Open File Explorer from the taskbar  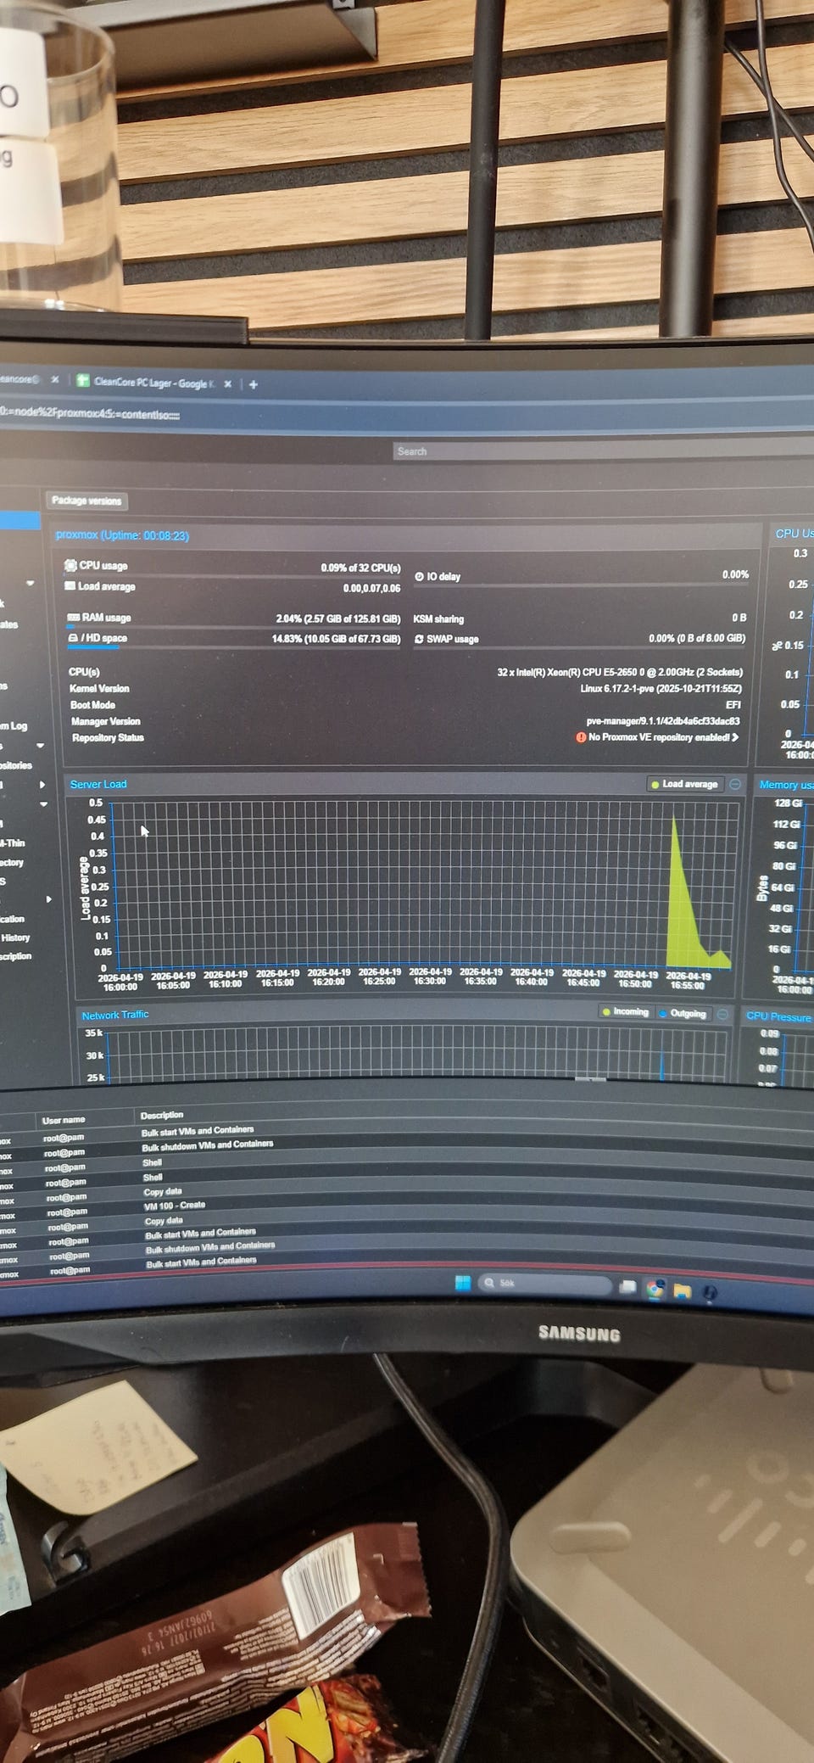click(x=682, y=1291)
